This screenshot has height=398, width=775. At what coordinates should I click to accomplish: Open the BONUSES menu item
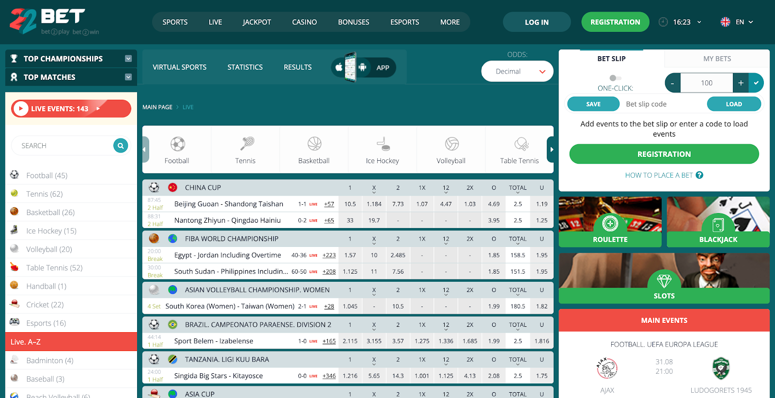tap(354, 22)
